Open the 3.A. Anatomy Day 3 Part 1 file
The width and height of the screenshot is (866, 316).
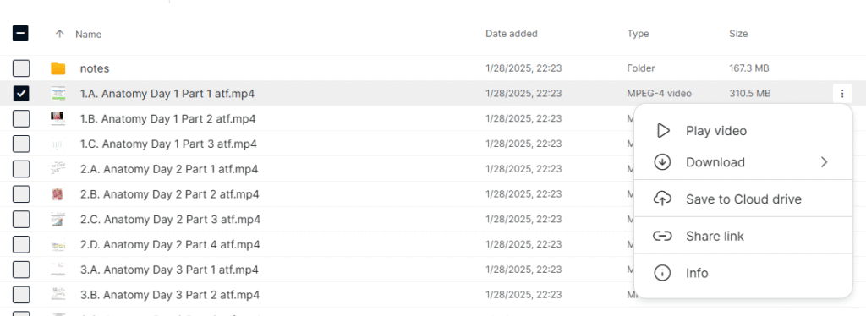169,270
